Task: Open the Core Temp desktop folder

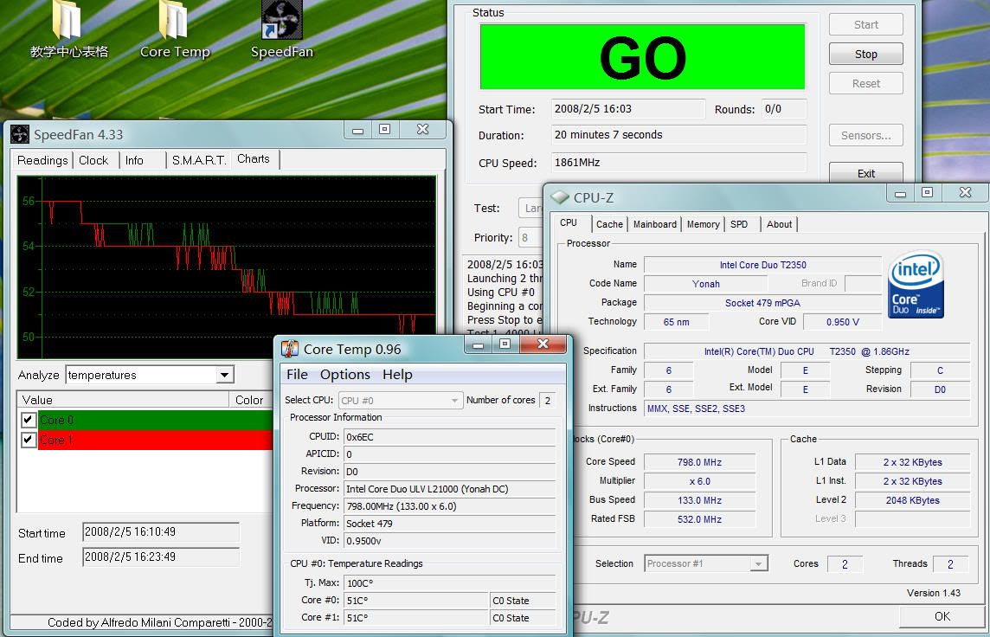Action: [174, 30]
